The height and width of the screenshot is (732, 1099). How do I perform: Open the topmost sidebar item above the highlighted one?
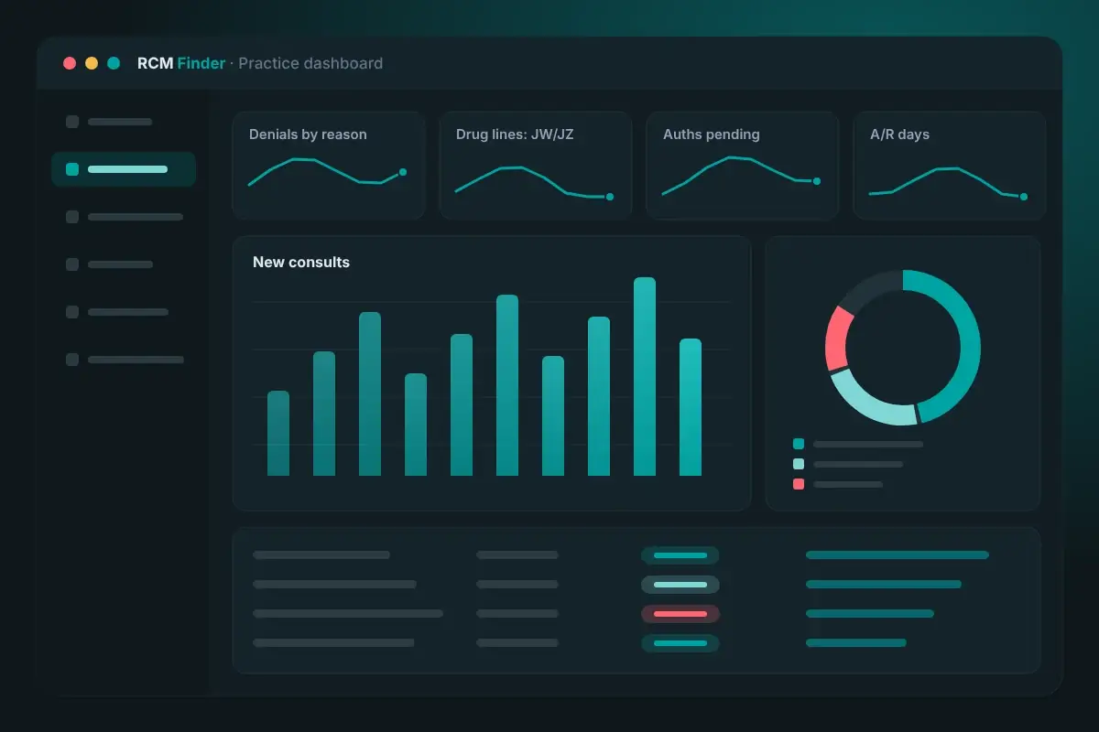(x=110, y=122)
